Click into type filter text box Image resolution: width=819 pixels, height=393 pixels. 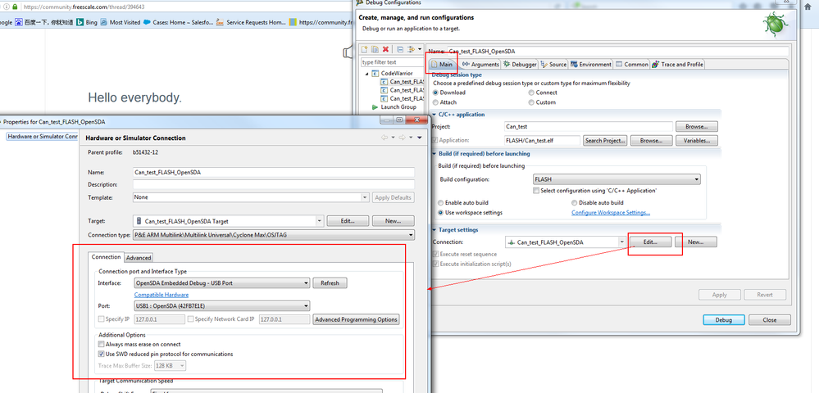(391, 62)
